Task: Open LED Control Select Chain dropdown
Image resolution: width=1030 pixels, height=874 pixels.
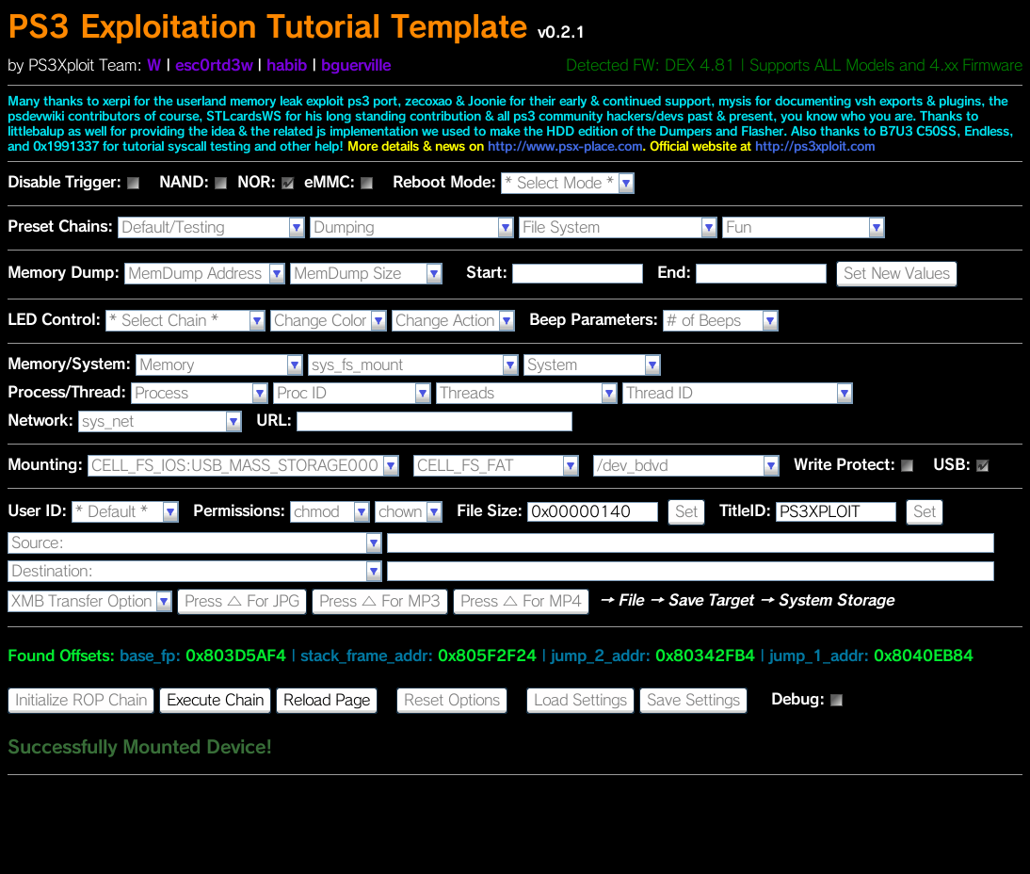Action: (185, 320)
